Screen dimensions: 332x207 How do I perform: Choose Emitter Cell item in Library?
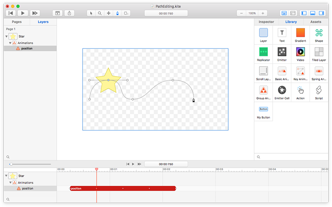(x=282, y=92)
